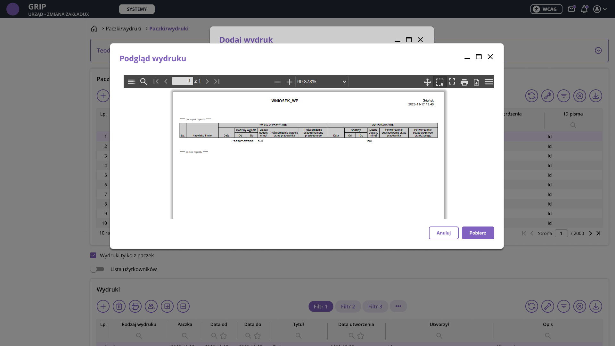The width and height of the screenshot is (615, 346).
Task: Zoom out the print preview
Action: click(x=277, y=82)
